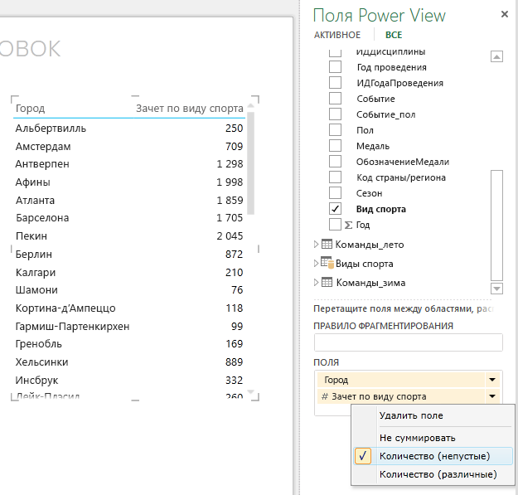The height and width of the screenshot is (495, 518).
Task: Click the Виды спорта table icon
Action: coord(327,263)
